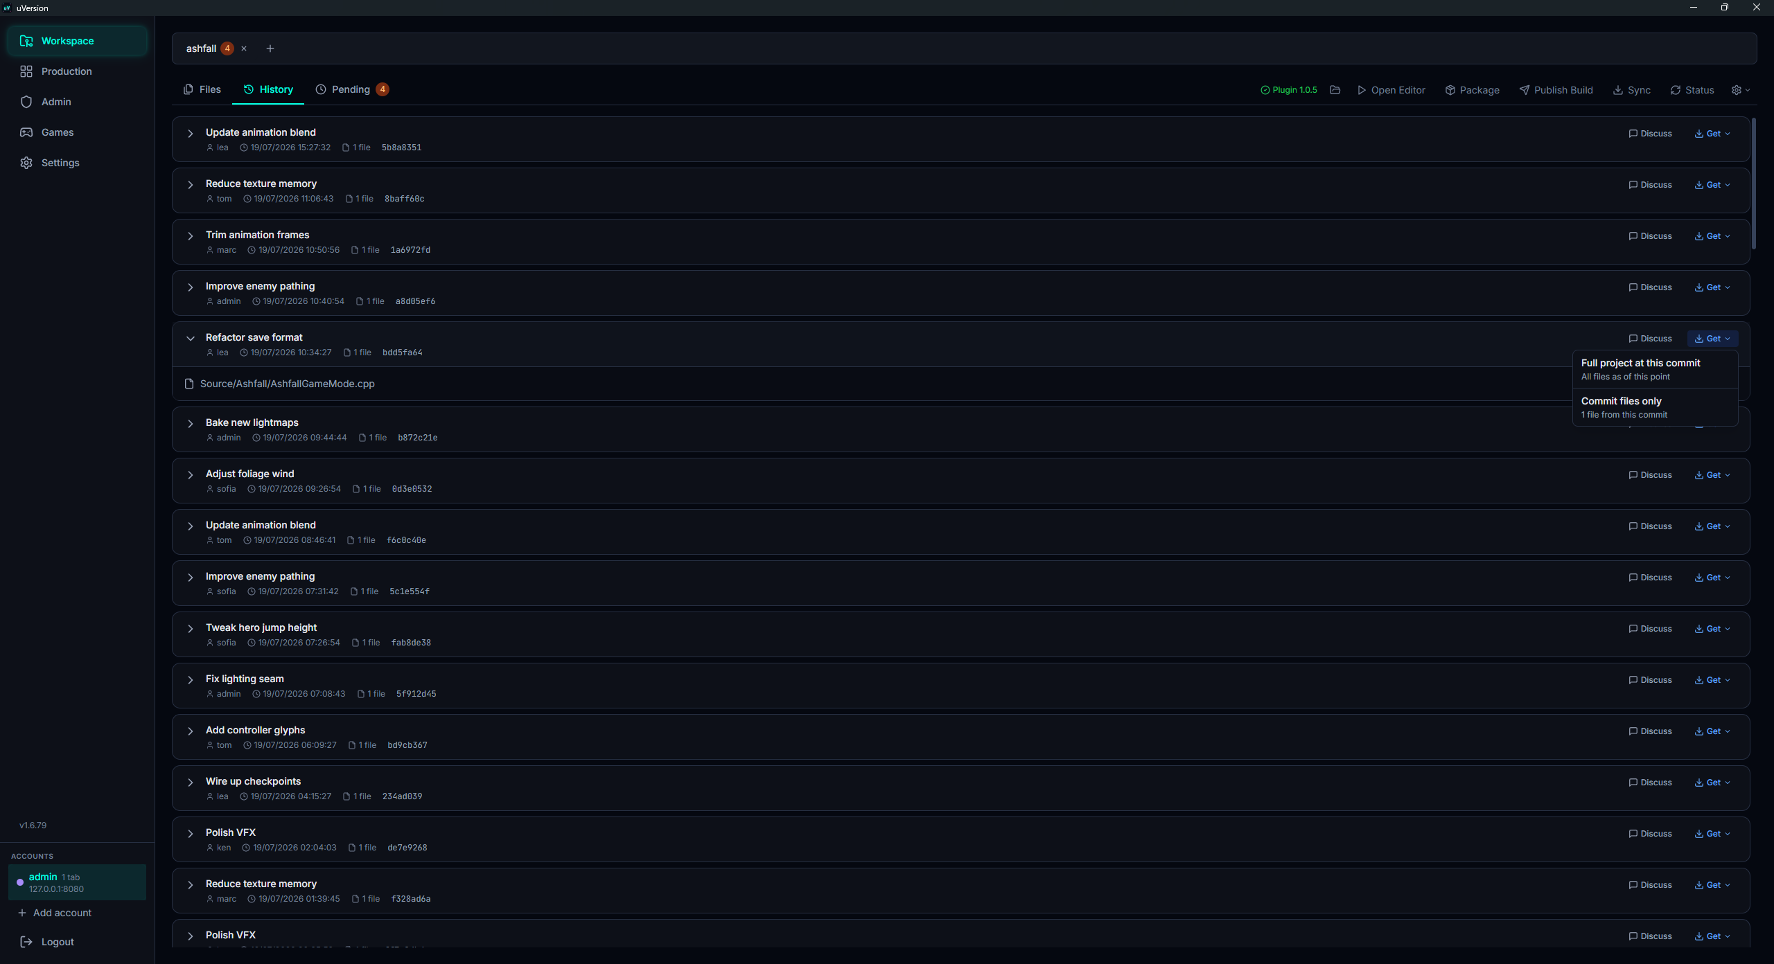
Task: Click the Publish Build paper-plane icon
Action: click(x=1525, y=90)
